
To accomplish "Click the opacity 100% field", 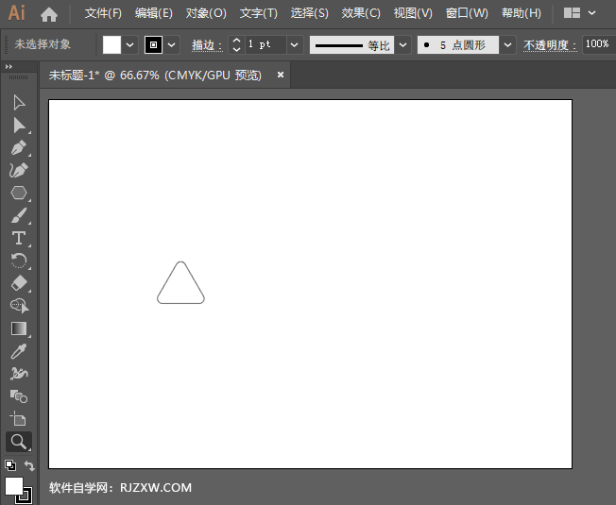I will point(599,44).
